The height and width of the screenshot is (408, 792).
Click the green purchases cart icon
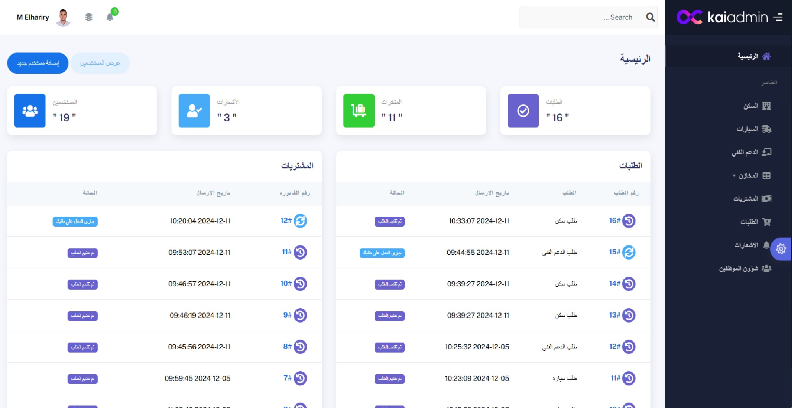point(358,110)
